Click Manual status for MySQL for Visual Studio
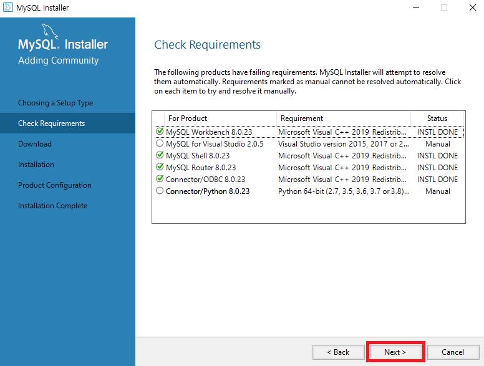Image resolution: width=484 pixels, height=366 pixels. 438,144
